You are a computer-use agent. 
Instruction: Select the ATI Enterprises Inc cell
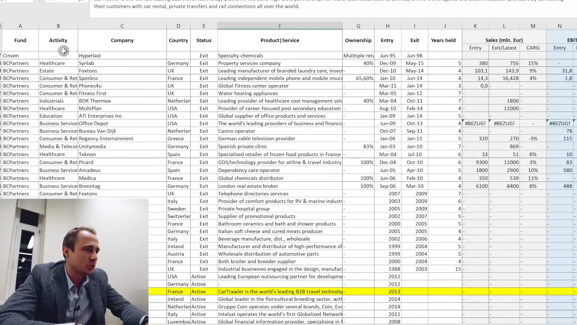122,116
